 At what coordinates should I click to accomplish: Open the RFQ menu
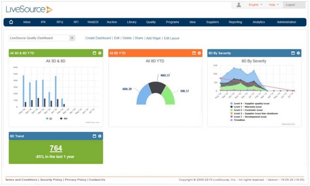click(x=60, y=22)
